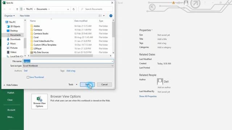Viewport: 232px width, 130px height.
Task: Select the Camtasia Studio folder
Action: [41, 34]
